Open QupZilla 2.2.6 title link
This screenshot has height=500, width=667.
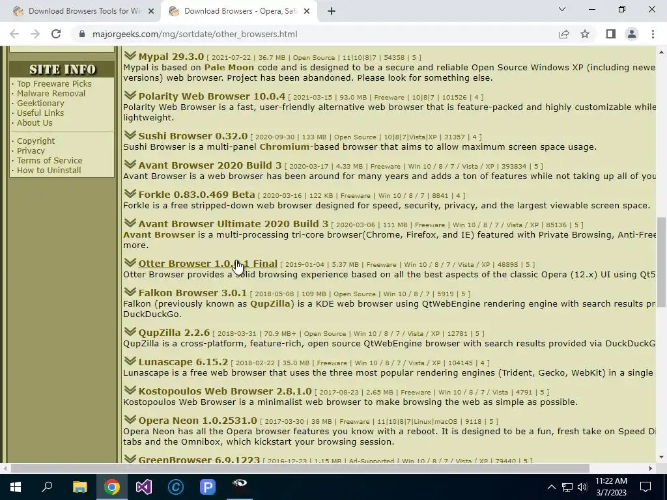tap(174, 333)
